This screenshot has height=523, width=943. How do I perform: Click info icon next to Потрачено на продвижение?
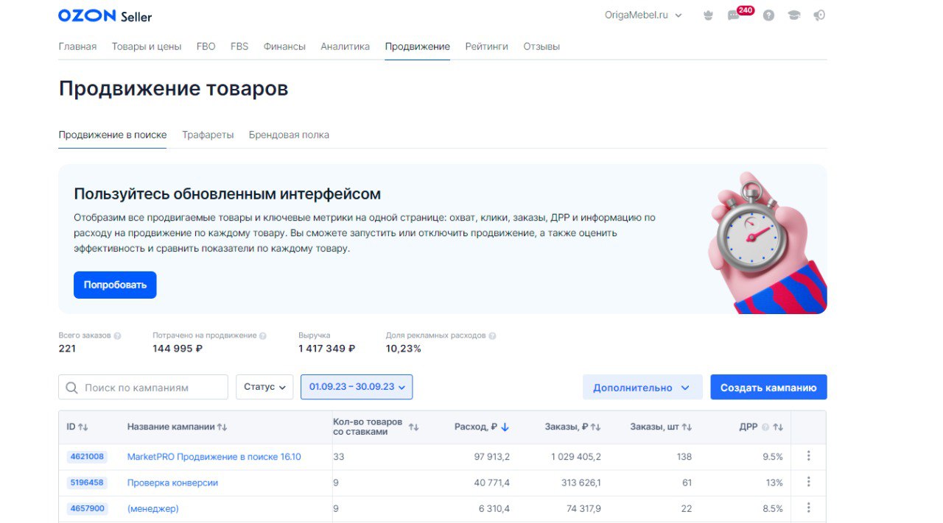263,335
